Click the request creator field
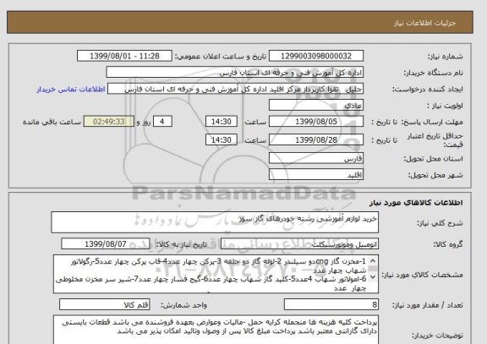This screenshot has width=487, height=344. [x=235, y=89]
